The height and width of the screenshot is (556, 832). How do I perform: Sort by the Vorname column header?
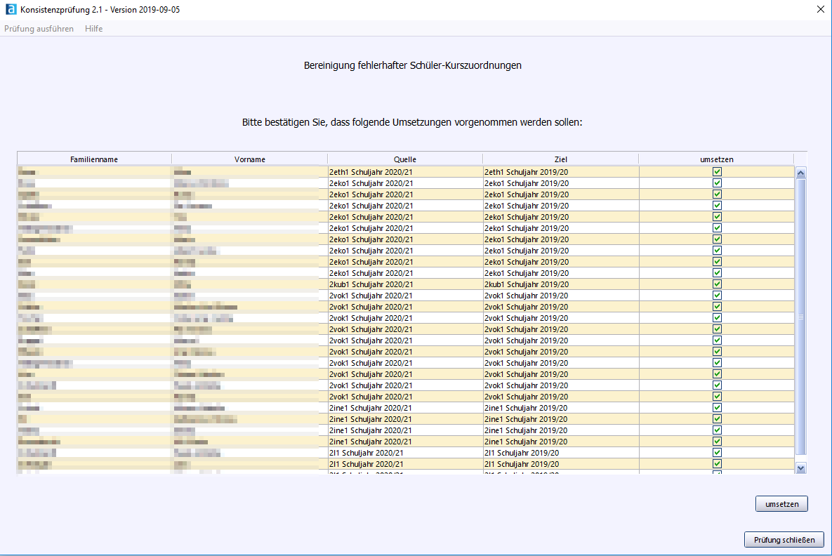249,159
